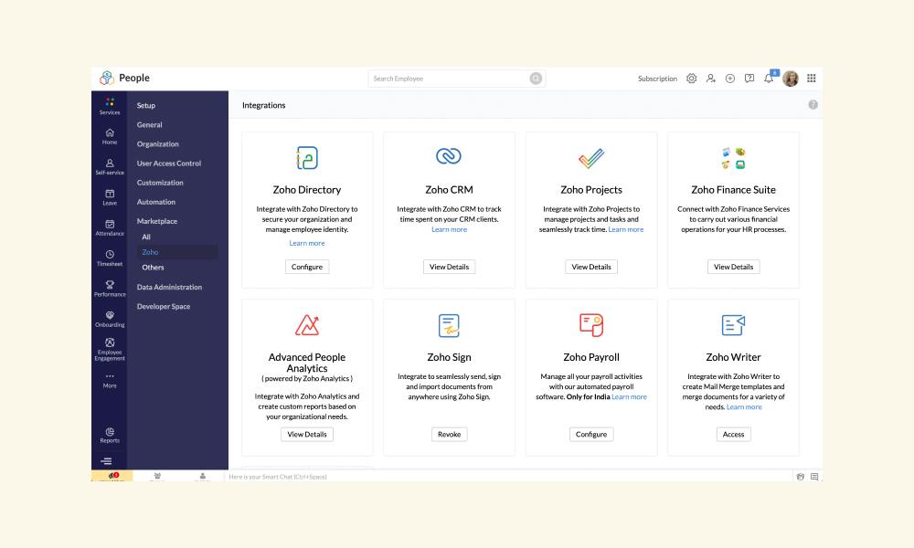Click the Zoho Directory logo icon
The height and width of the screenshot is (548, 914).
(306, 158)
